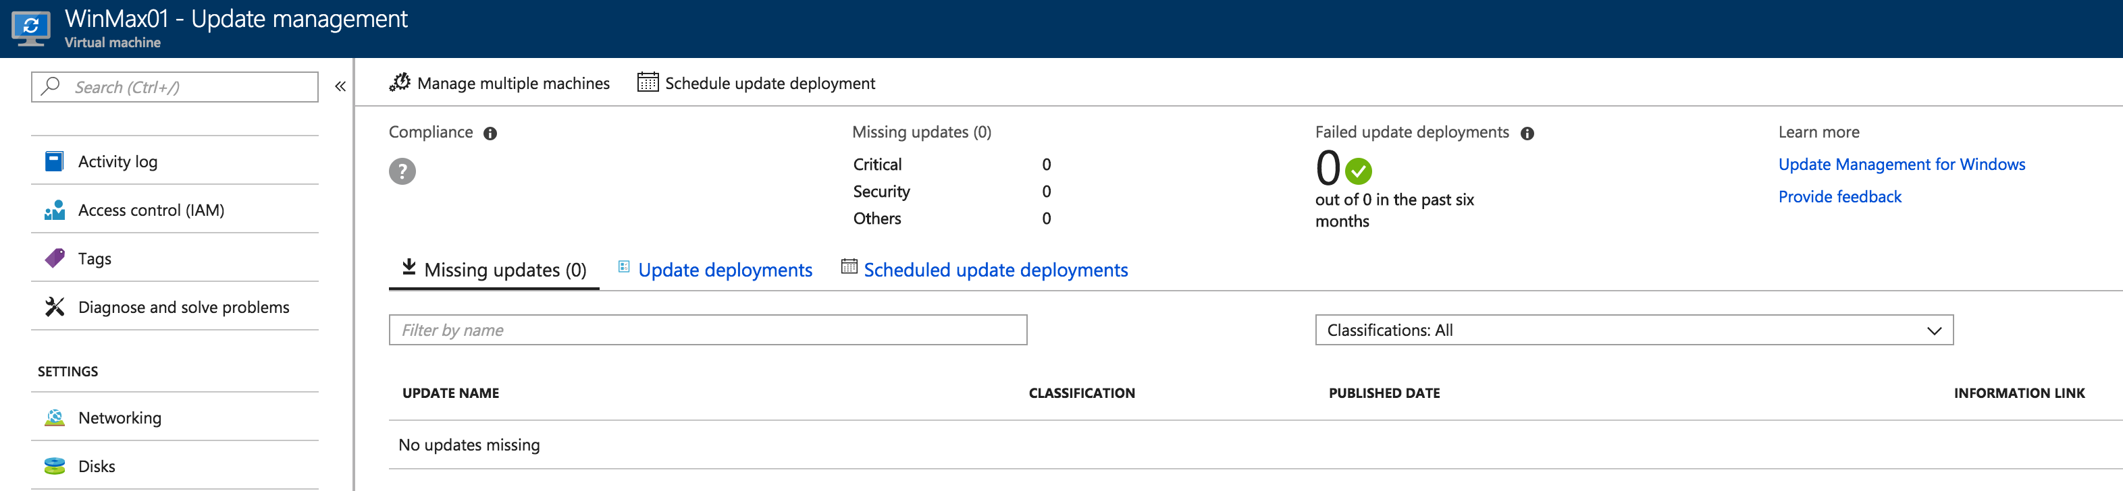Sort by CLASSIFICATION column header

click(x=1081, y=393)
